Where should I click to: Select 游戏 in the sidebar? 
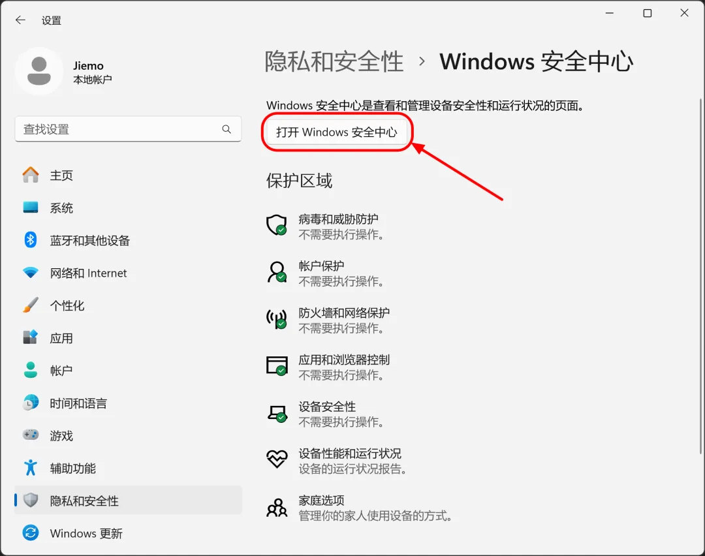(128, 435)
